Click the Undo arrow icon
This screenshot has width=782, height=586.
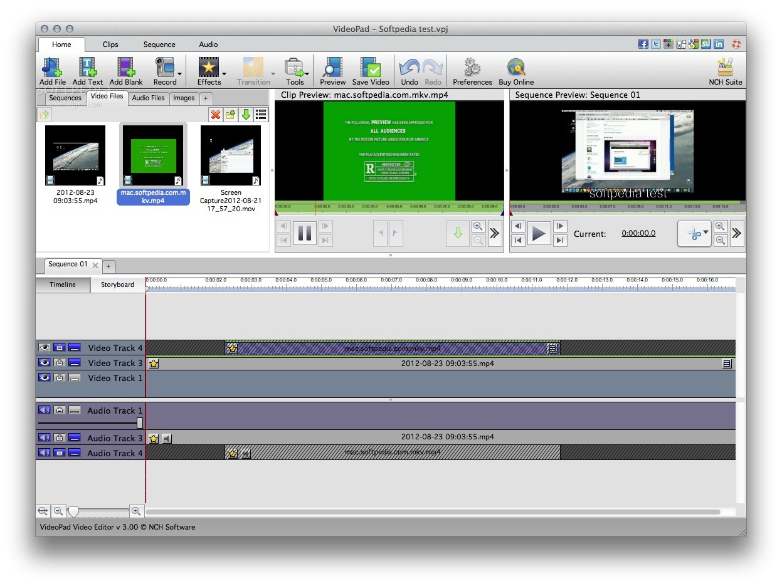pos(409,67)
